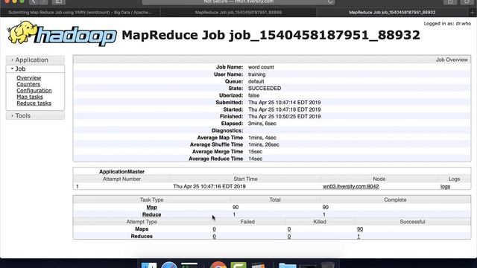This screenshot has height=268, width=477.
Task: Select Finished time 10:50:25 value
Action: point(285,116)
